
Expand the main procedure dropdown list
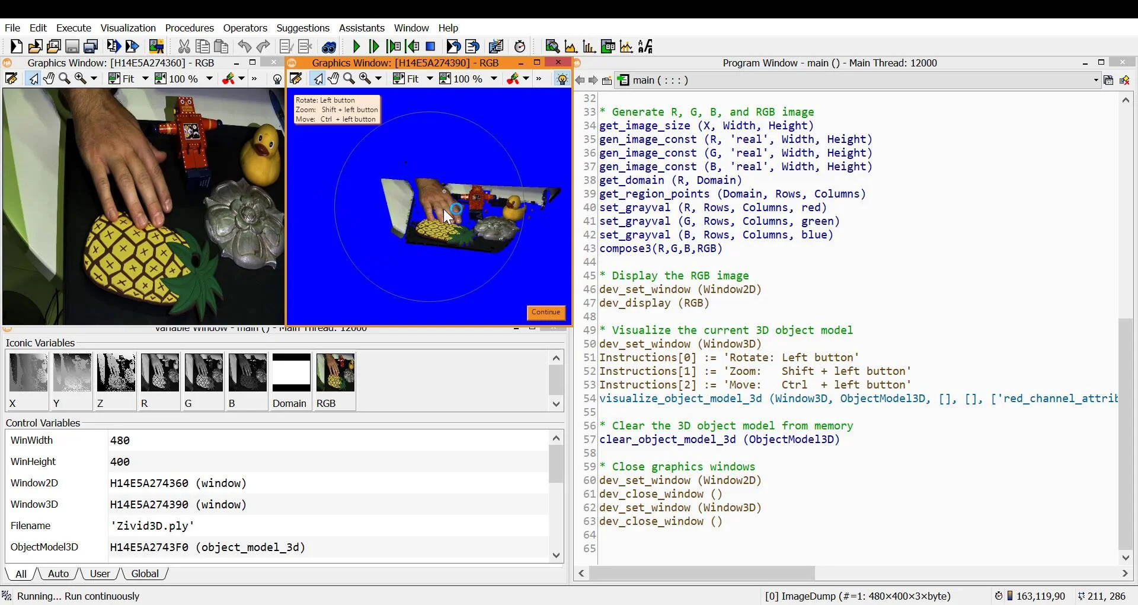[1095, 80]
